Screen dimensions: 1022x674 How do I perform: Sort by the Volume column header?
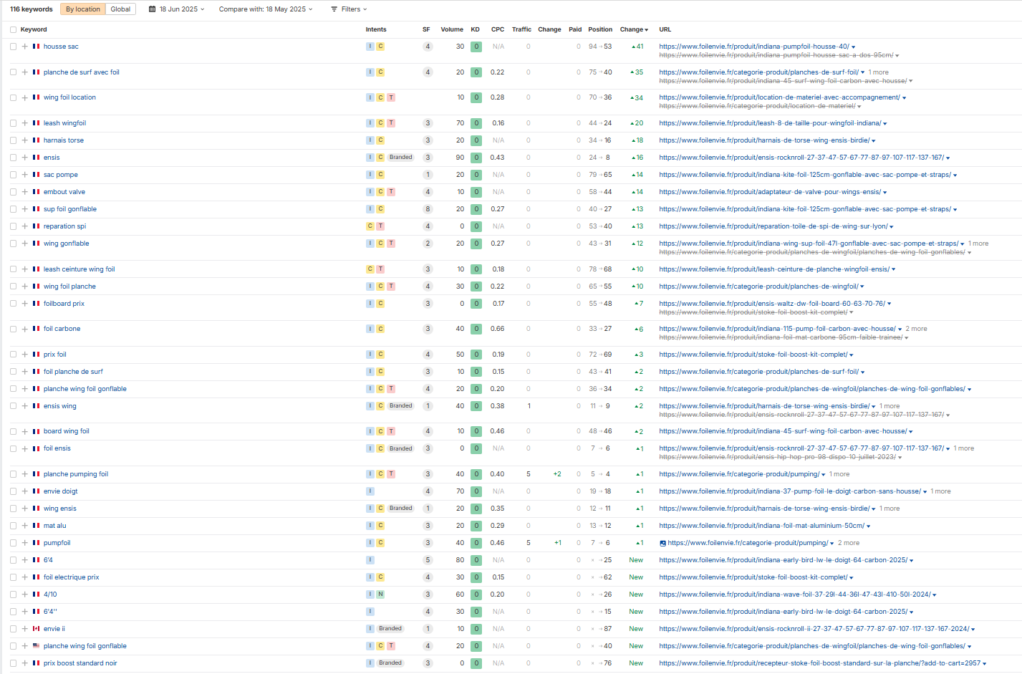[x=451, y=29]
